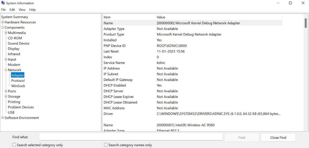The height and width of the screenshot is (148, 309).
Task: Click the Service Name row
Action: [193, 63]
